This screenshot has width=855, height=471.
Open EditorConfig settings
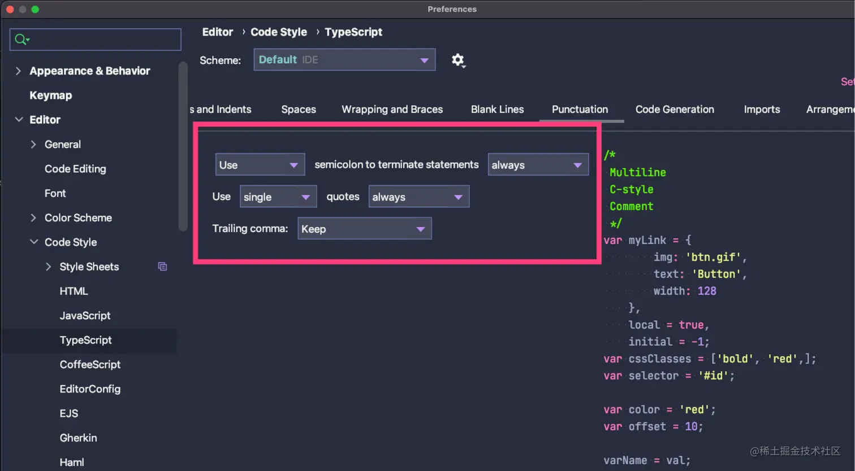(90, 389)
